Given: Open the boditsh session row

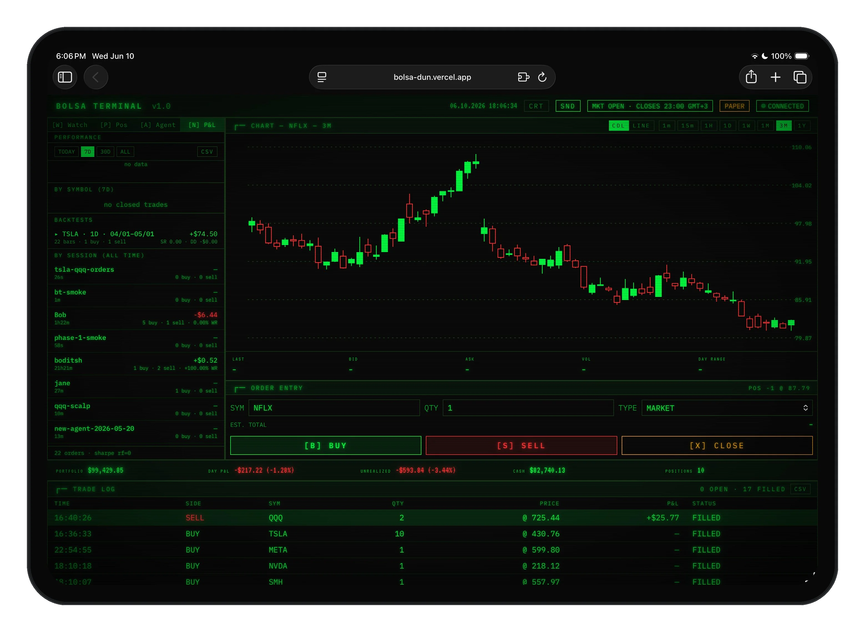Looking at the screenshot, I should [136, 363].
